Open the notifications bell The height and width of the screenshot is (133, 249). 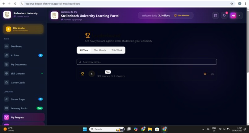[x=224, y=15]
